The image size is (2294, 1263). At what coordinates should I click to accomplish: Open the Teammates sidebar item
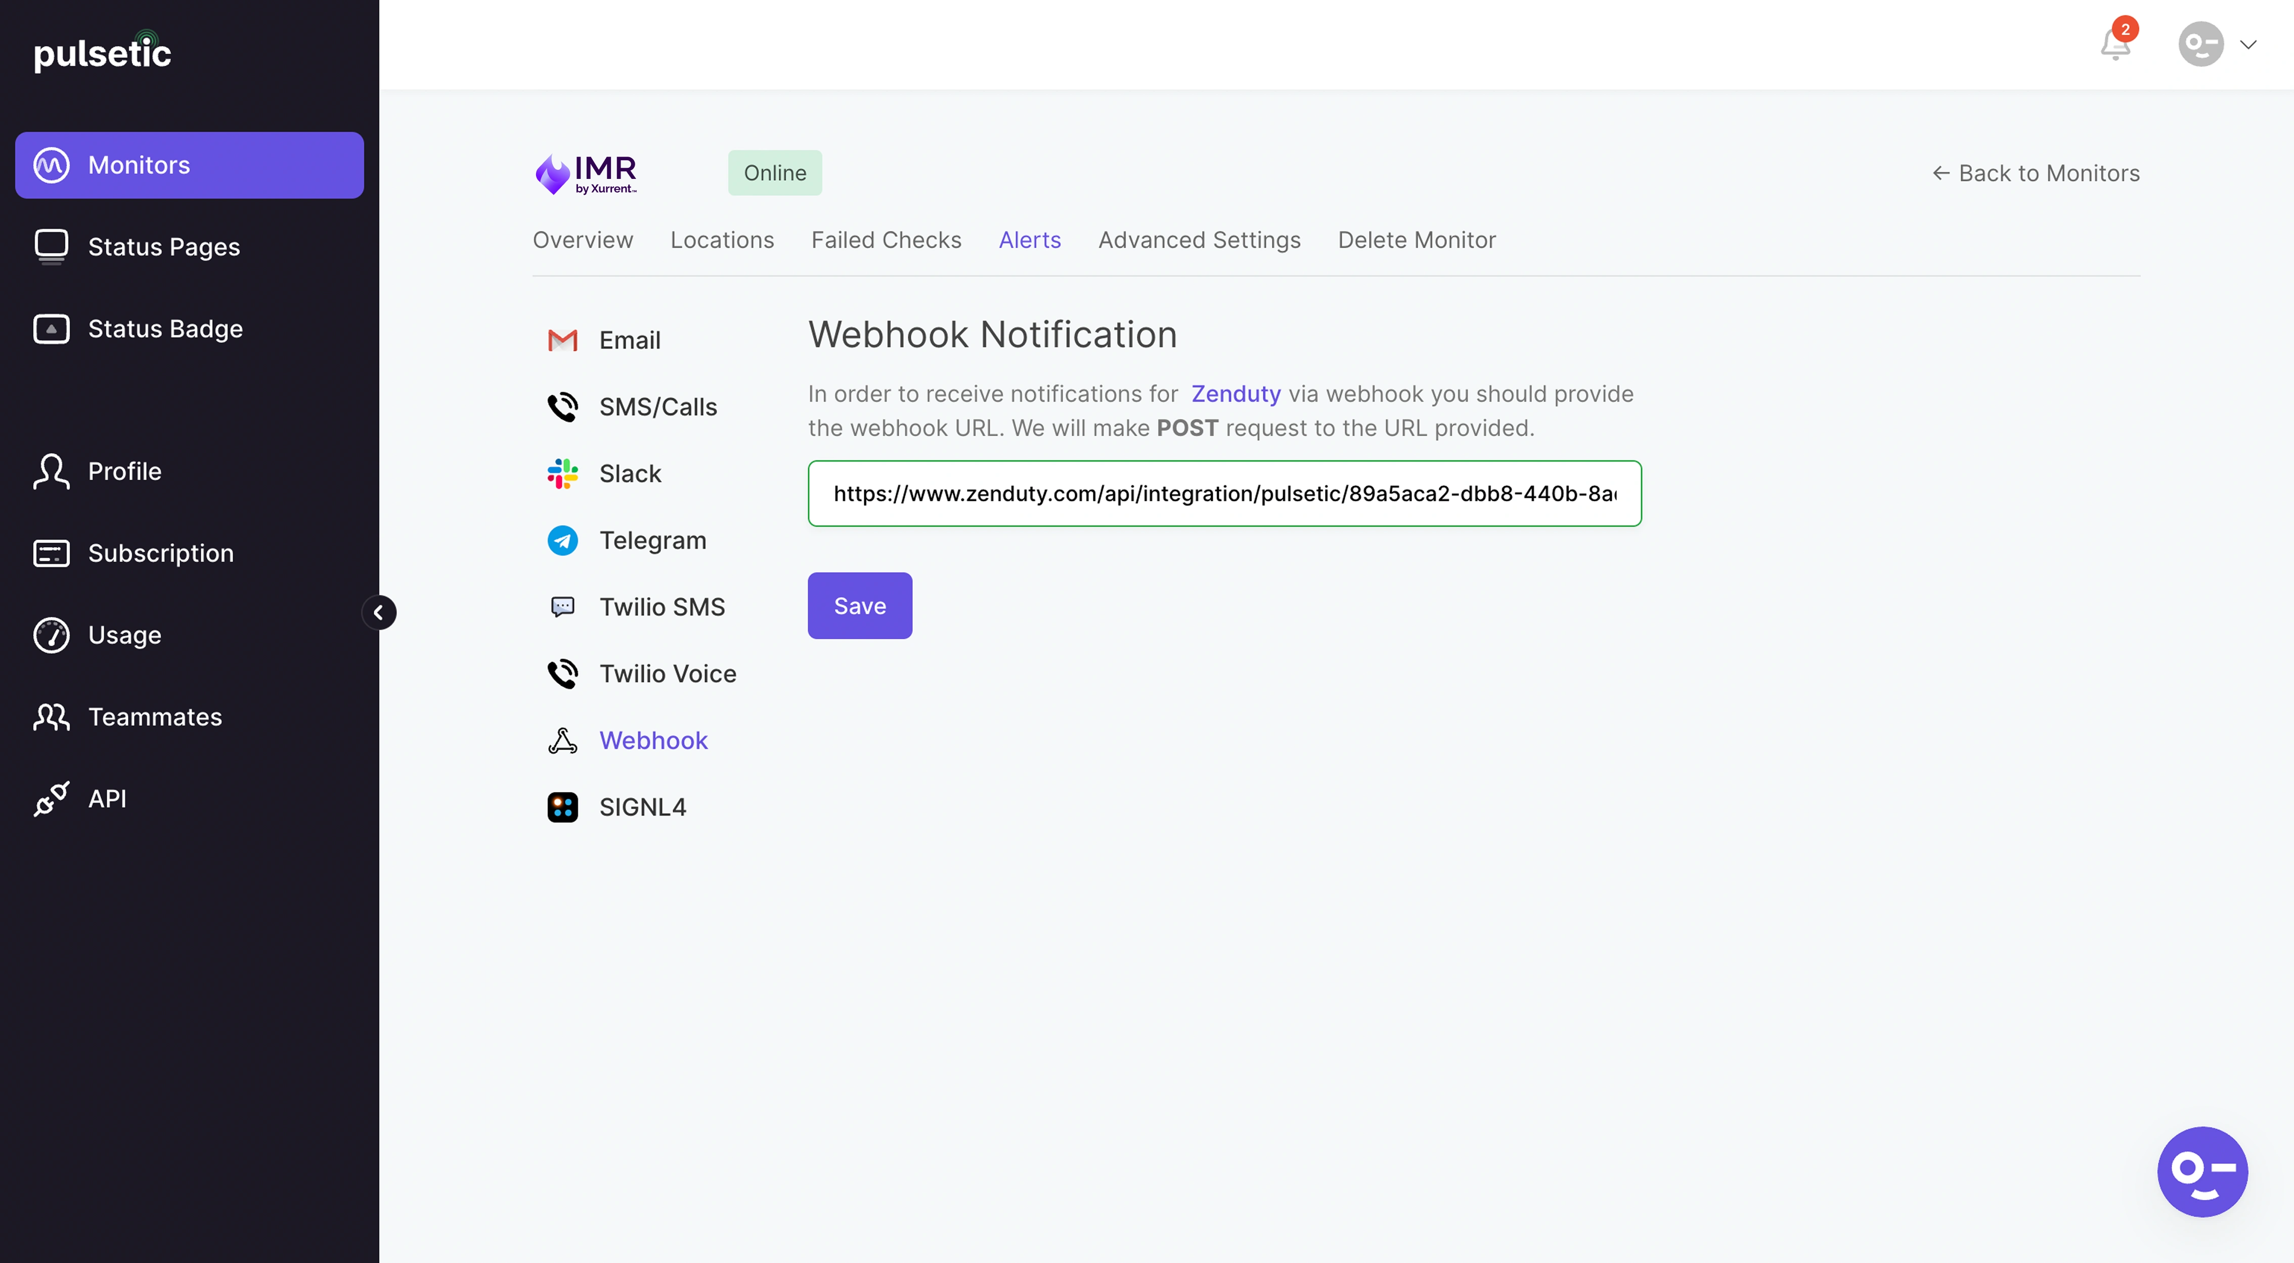pos(155,717)
